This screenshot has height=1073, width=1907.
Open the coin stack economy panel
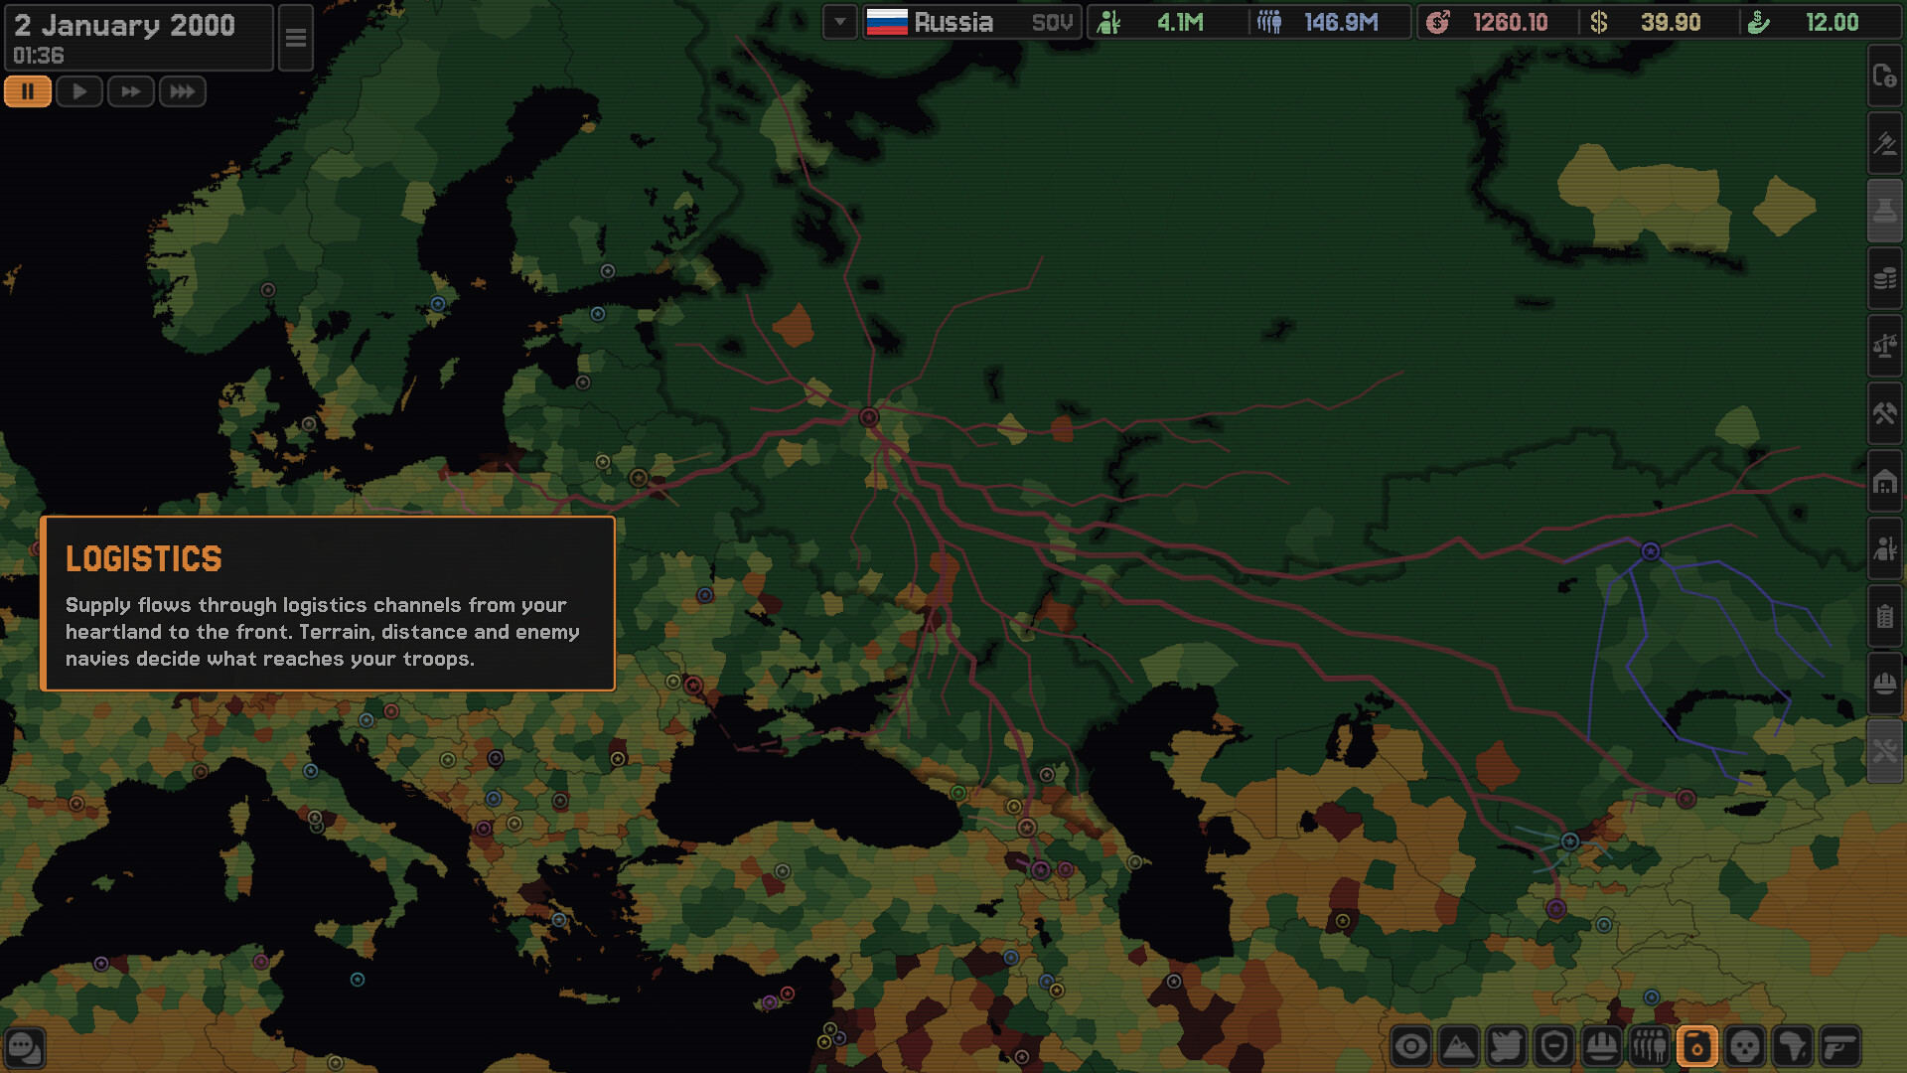[1885, 278]
